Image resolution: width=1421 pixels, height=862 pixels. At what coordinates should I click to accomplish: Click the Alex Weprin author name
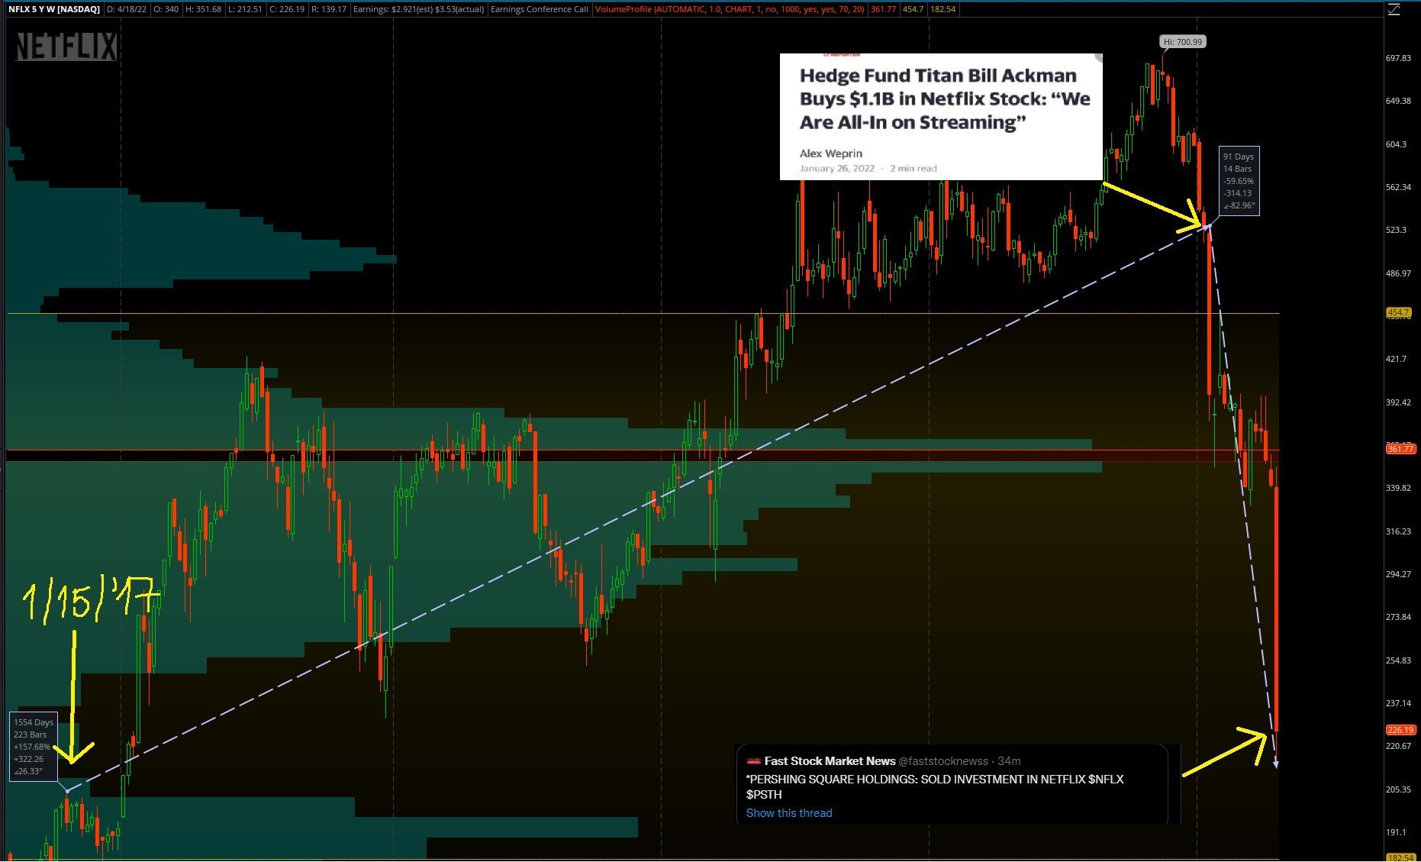(x=830, y=153)
